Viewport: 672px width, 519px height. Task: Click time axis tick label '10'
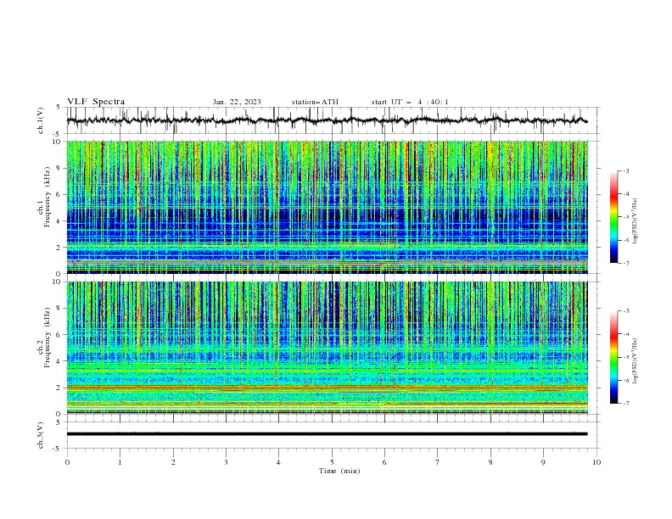pyautogui.click(x=596, y=462)
